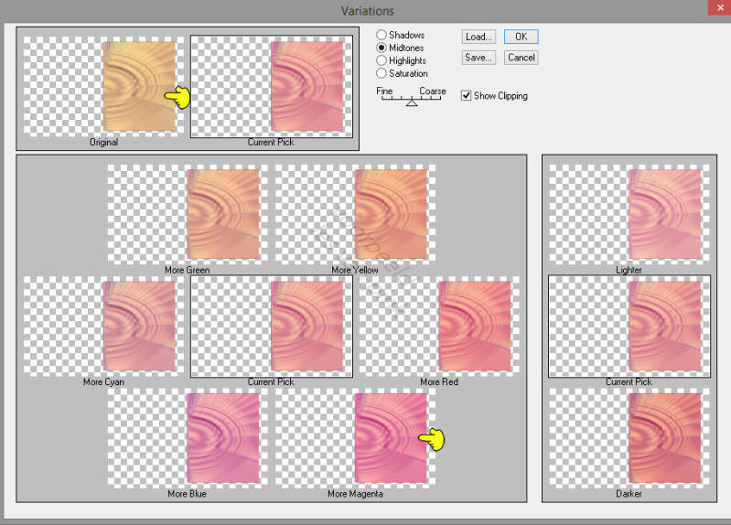
Task: Click the Save... button
Action: point(478,58)
